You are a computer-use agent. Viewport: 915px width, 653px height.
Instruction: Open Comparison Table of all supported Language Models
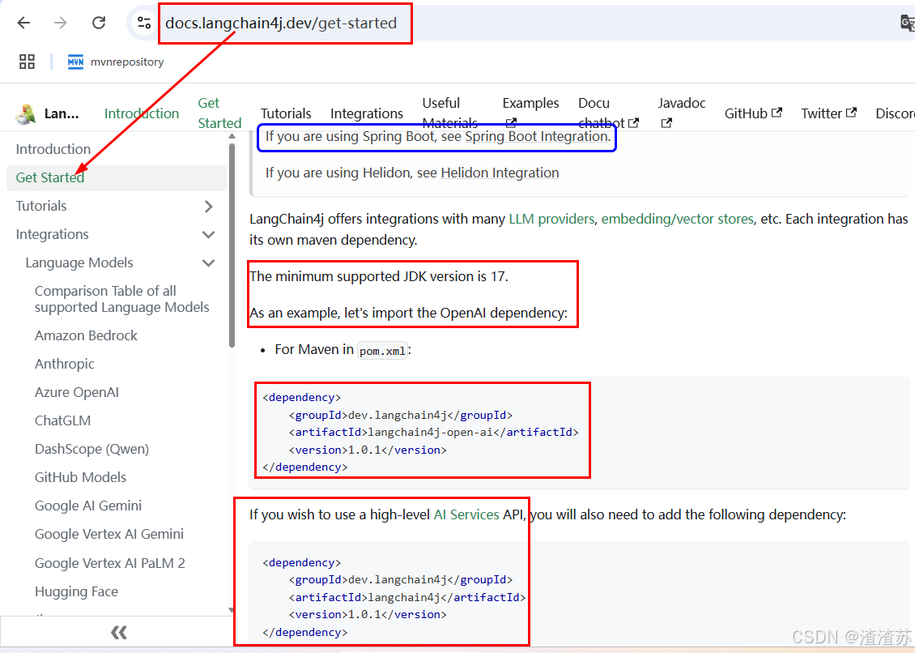(122, 299)
